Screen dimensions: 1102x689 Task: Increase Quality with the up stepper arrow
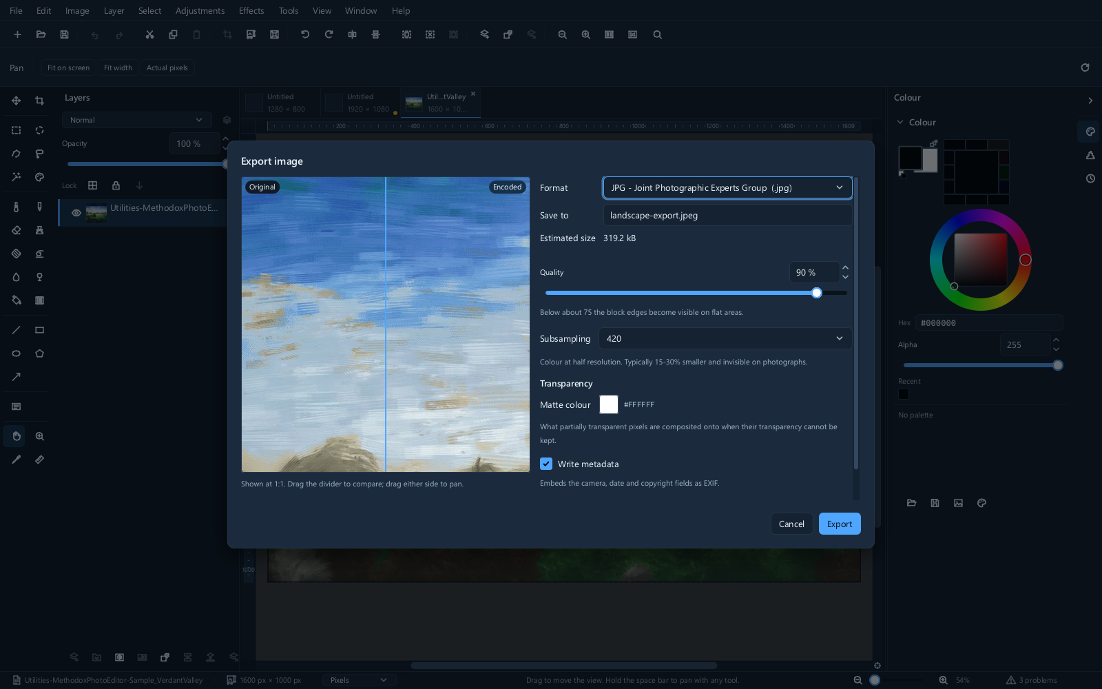click(x=845, y=267)
